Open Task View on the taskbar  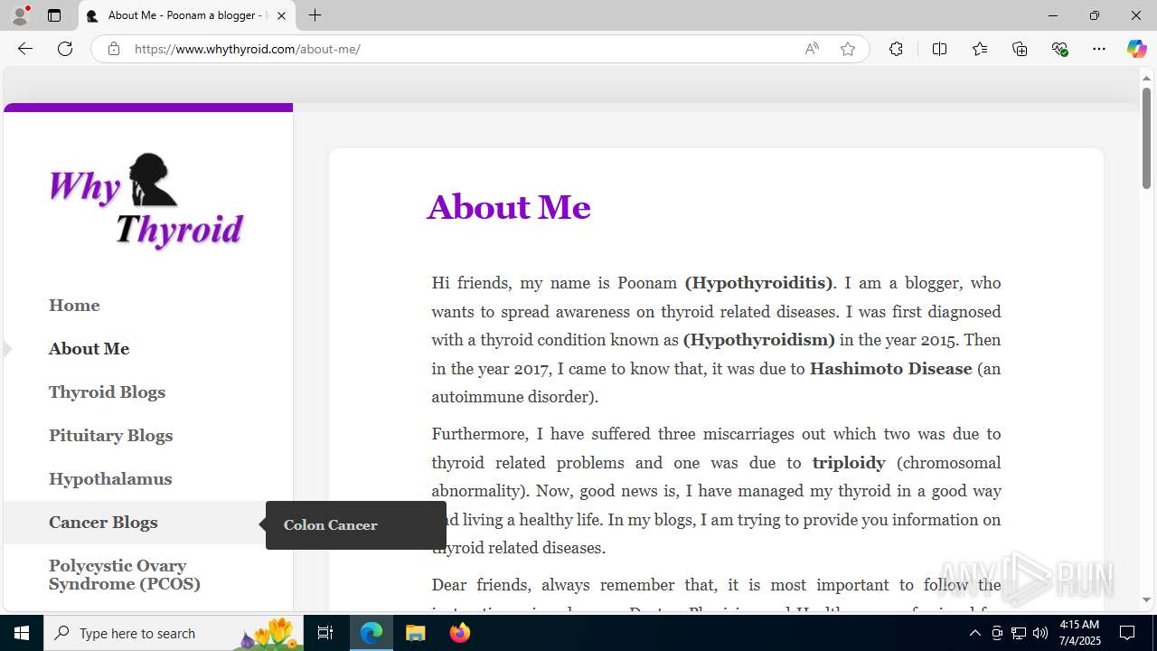point(325,633)
